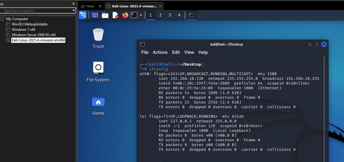Switch to workspace 4
The height and width of the screenshot is (162, 344).
point(179,15)
